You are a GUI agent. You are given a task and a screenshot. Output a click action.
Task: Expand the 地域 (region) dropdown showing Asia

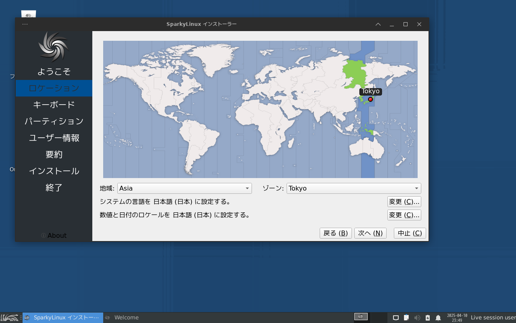coord(185,188)
